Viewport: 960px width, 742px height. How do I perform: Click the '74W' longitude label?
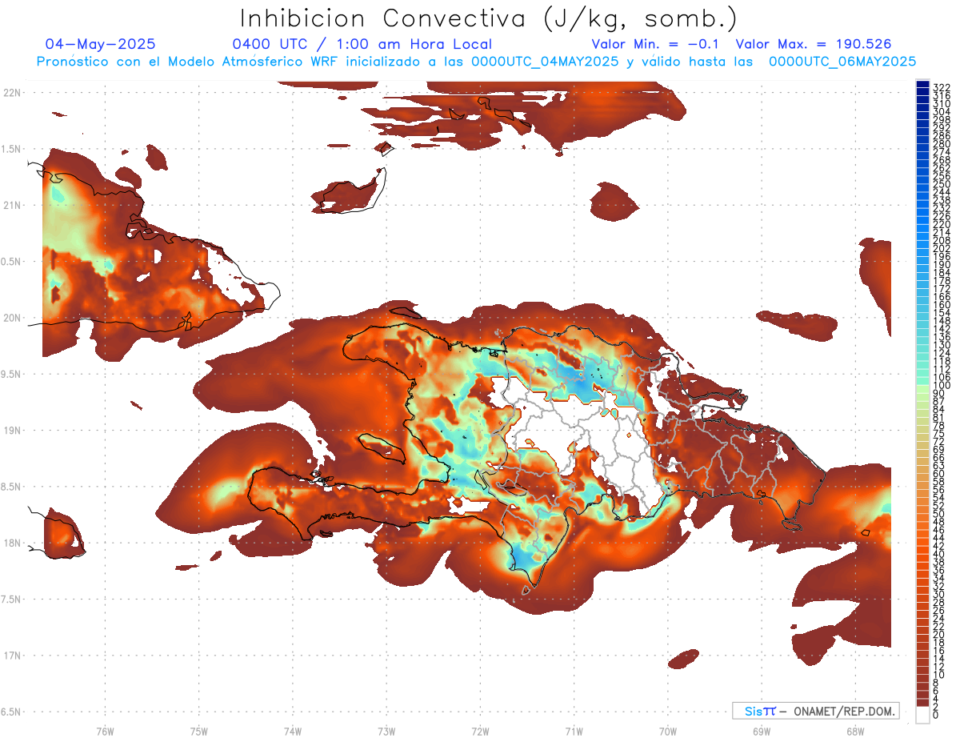coord(292,731)
